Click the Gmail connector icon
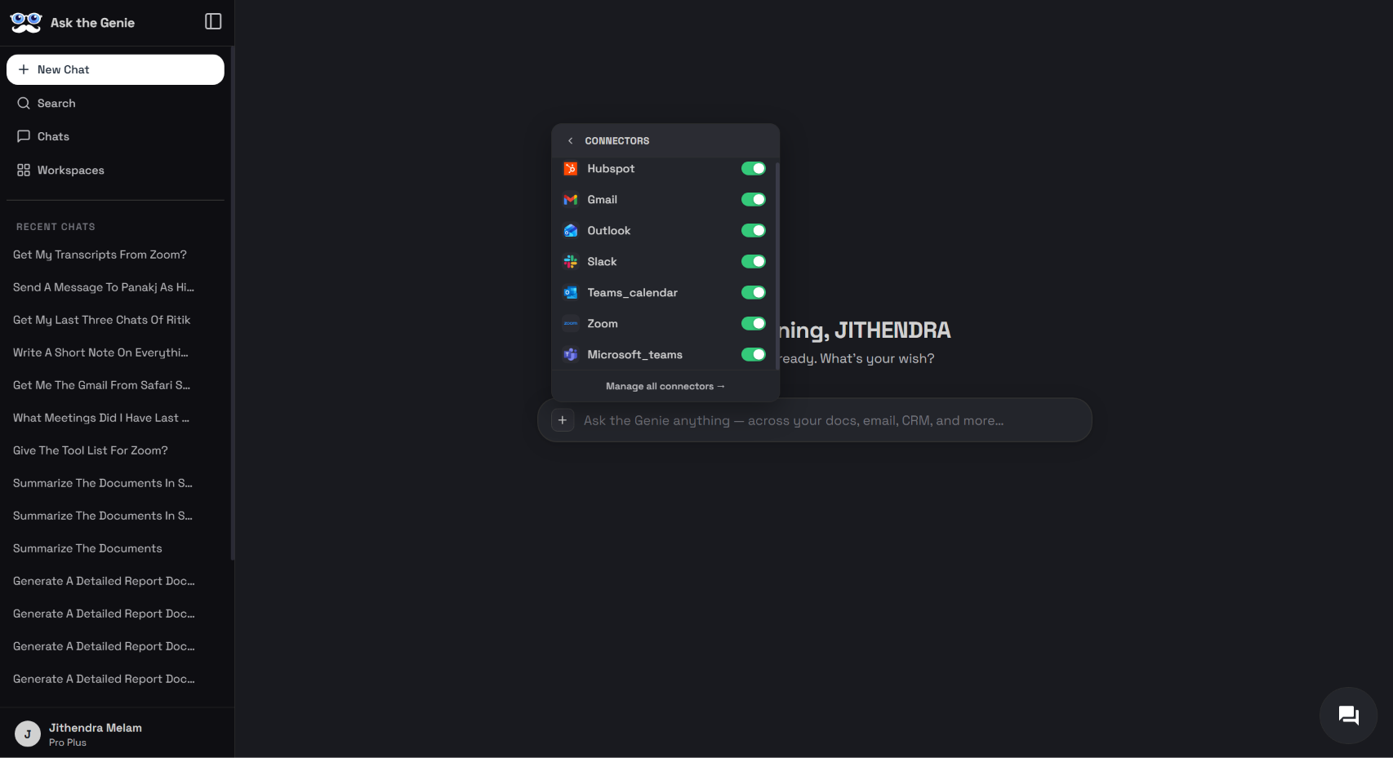The image size is (1393, 758). point(571,199)
